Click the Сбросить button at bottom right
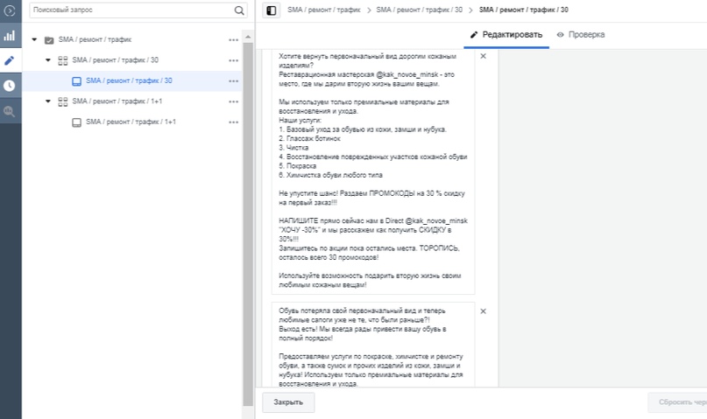Viewport: 707px width, 419px height. [677, 402]
